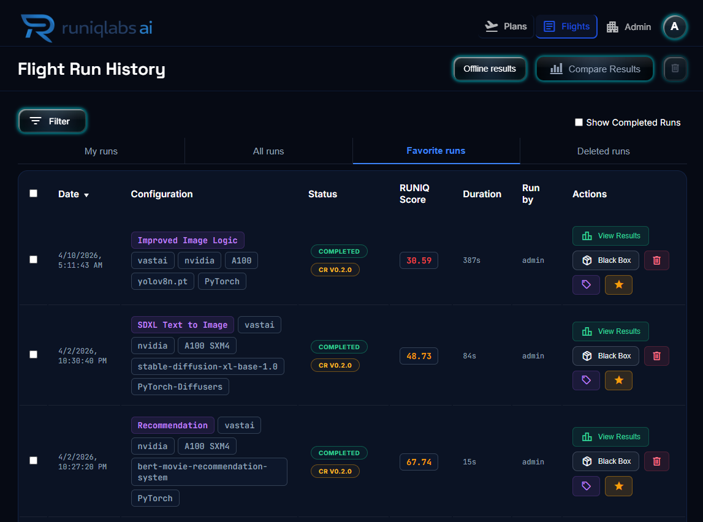Viewport: 703px width, 522px height.
Task: Click the runiqlabs ai logo
Action: coord(86,28)
